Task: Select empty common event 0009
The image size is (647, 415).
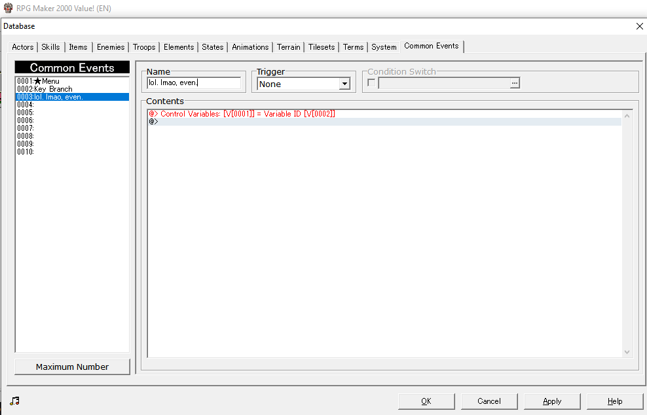Action: pos(72,144)
